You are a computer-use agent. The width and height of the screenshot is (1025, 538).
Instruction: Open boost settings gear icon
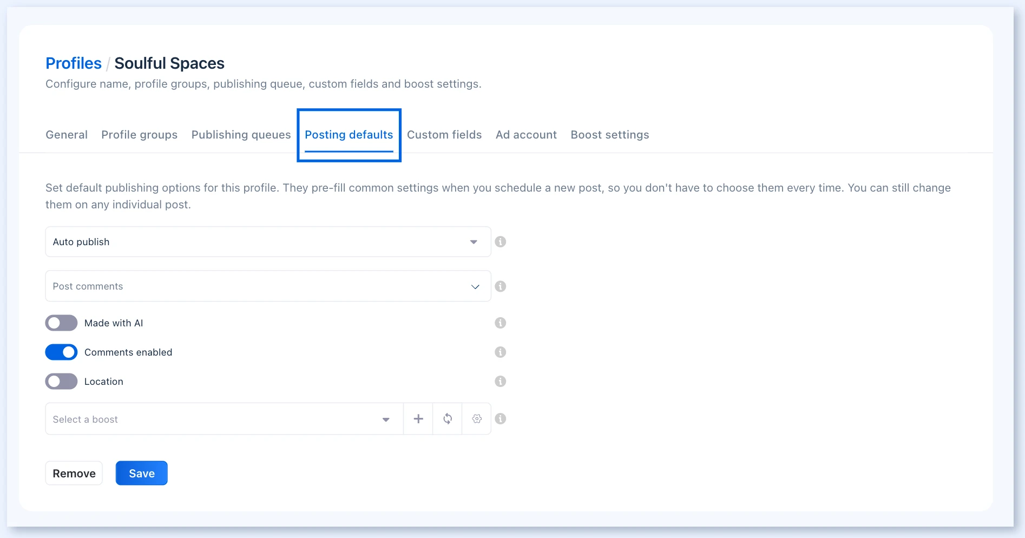coord(477,419)
